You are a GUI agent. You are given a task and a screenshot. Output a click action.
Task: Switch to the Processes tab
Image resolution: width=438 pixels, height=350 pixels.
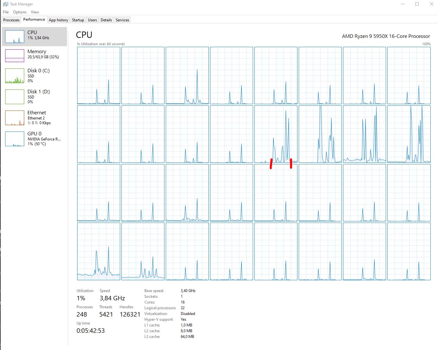[x=11, y=20]
